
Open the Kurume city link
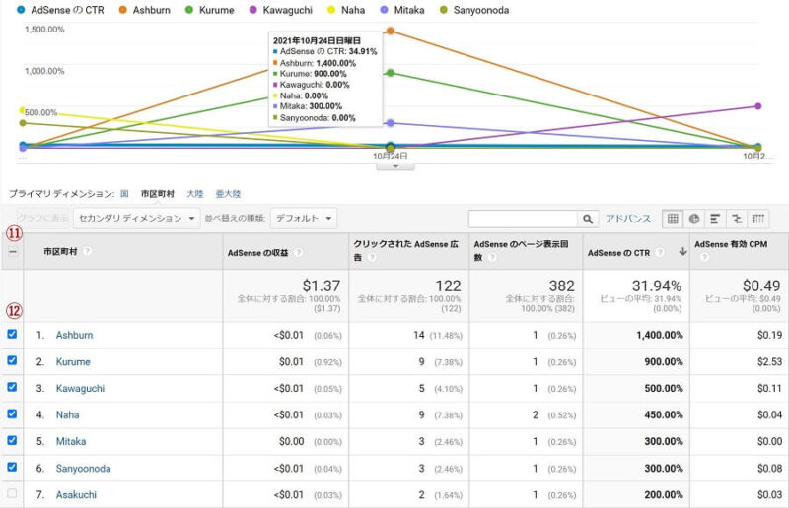click(73, 361)
